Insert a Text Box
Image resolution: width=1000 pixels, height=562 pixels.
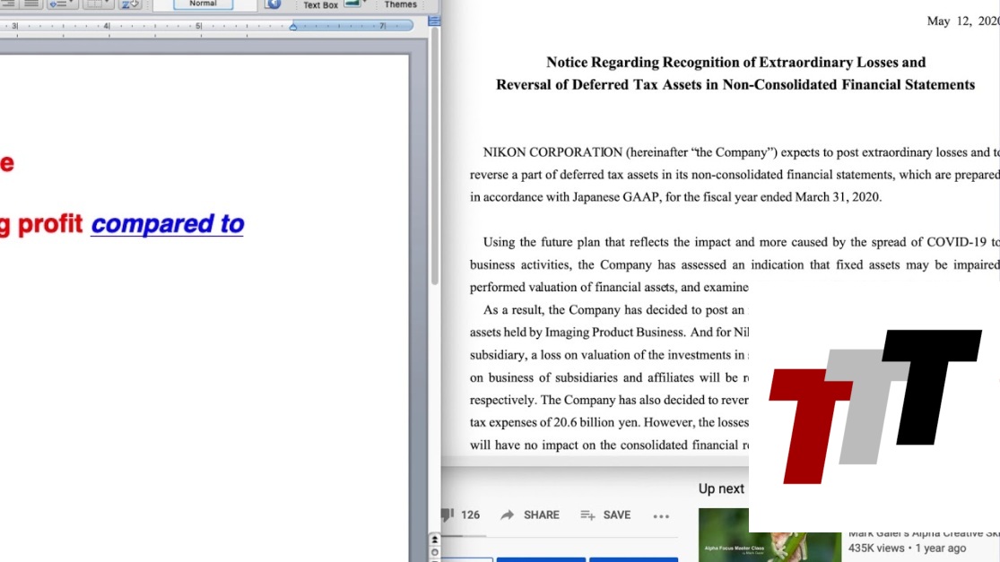[x=320, y=5]
